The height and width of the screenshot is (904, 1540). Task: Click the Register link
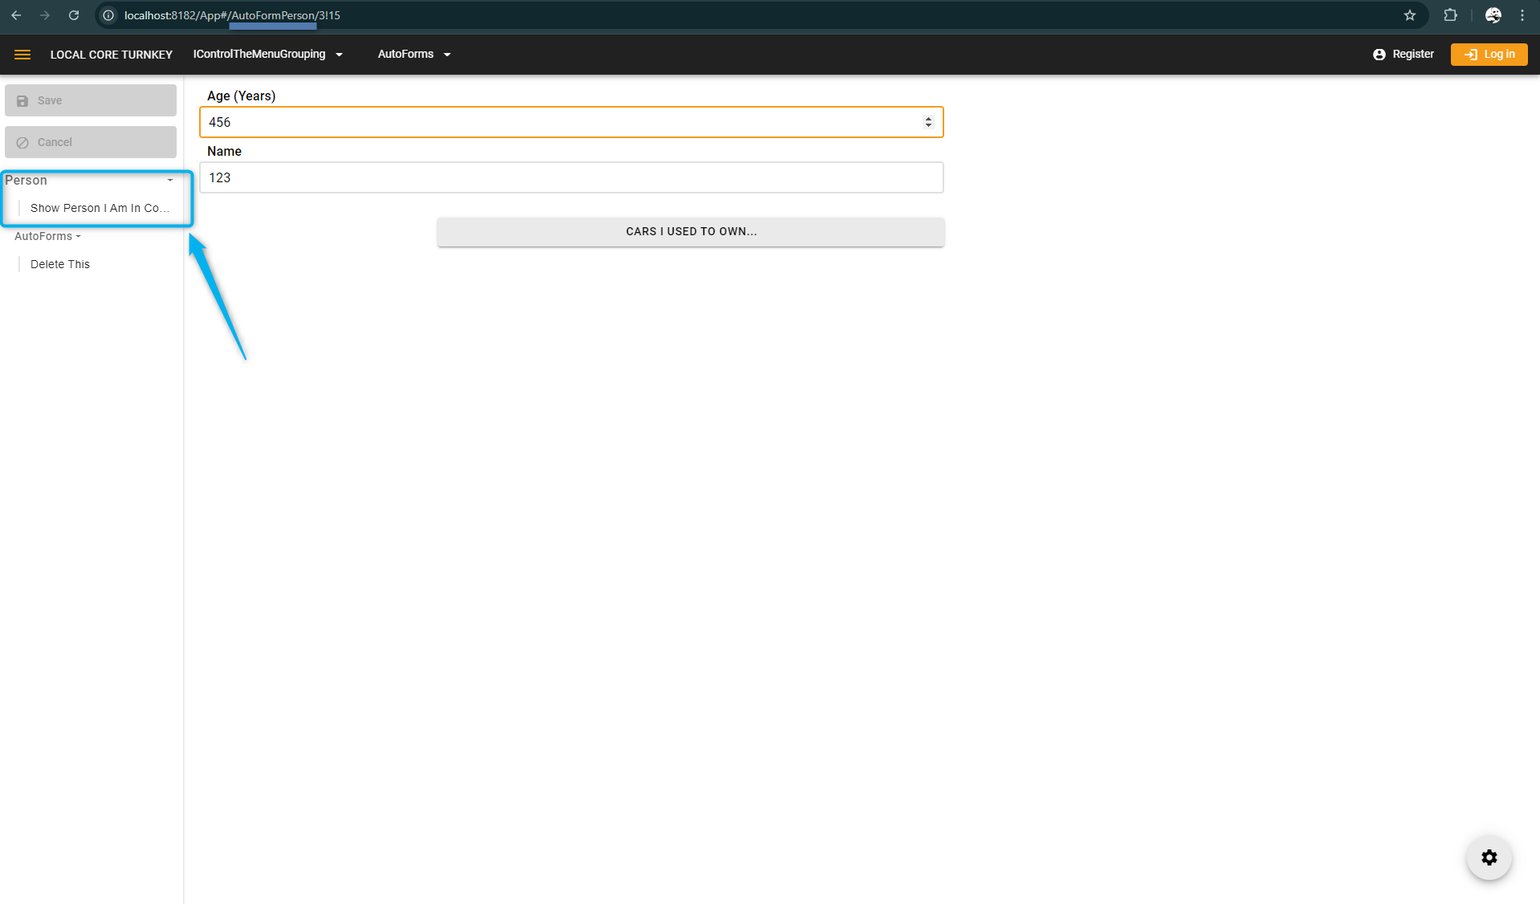[x=1403, y=55]
